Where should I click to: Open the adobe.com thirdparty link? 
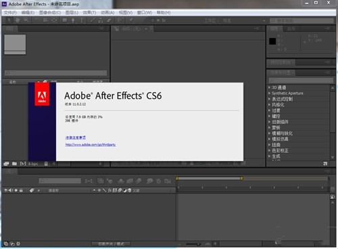click(x=91, y=145)
